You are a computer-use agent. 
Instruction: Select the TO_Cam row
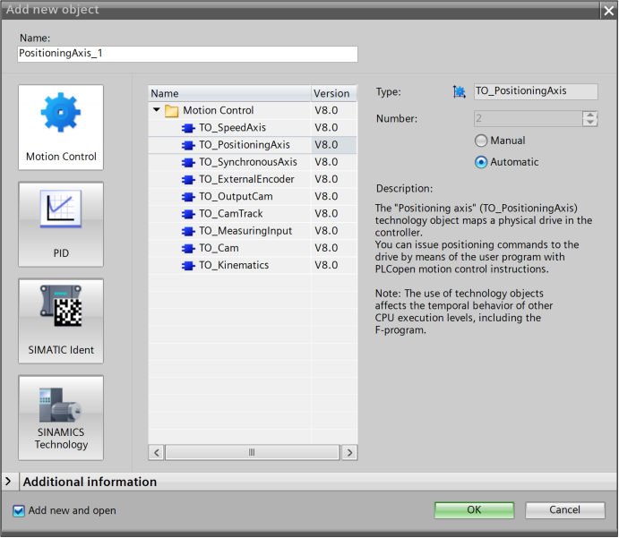pos(253,248)
